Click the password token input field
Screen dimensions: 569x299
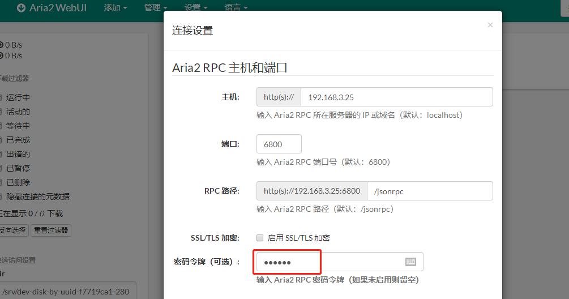coord(340,262)
